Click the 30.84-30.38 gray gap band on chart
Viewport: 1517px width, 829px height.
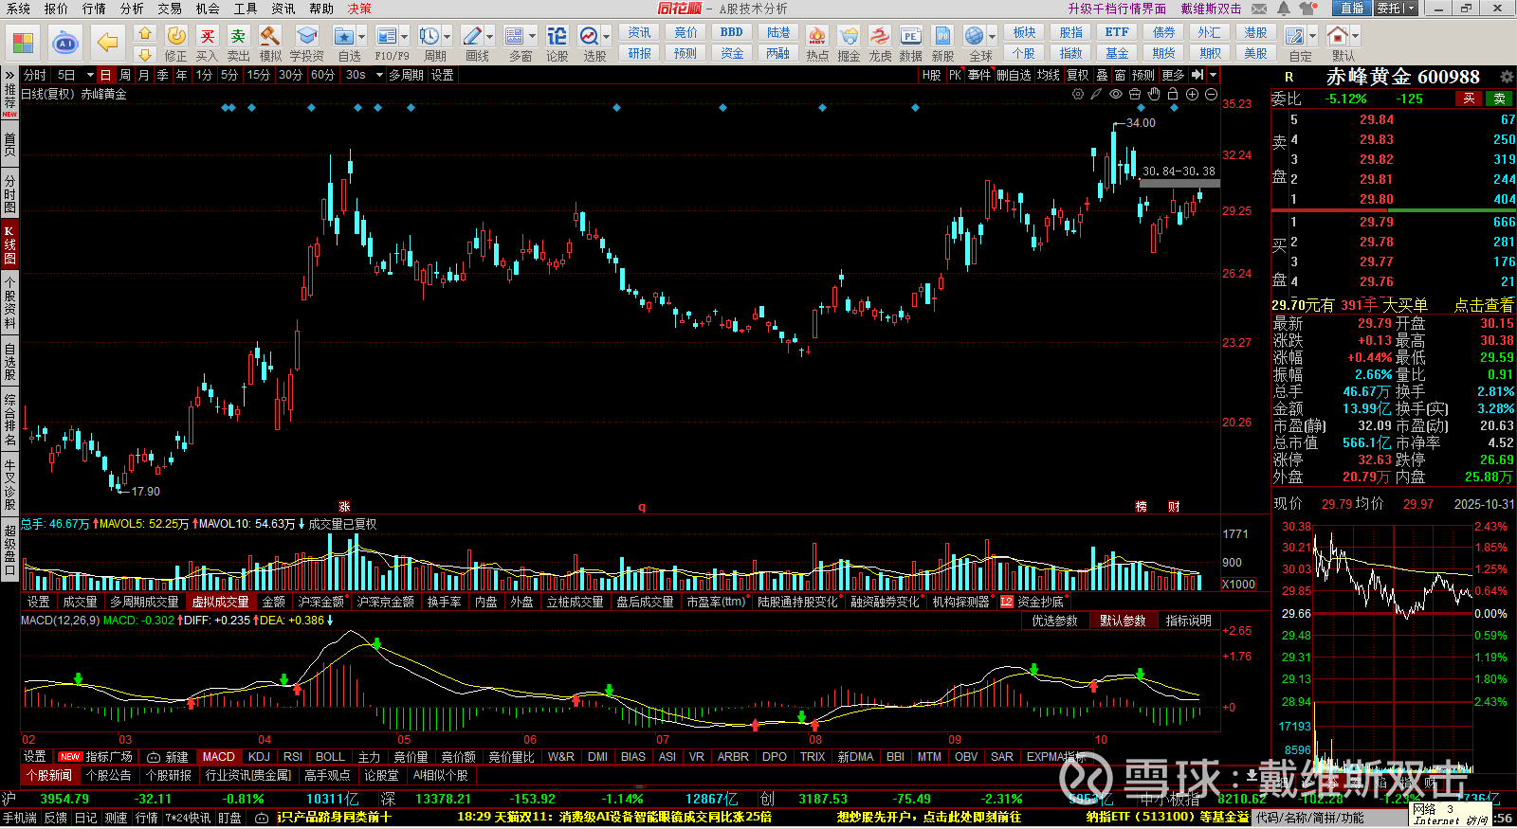(1179, 183)
